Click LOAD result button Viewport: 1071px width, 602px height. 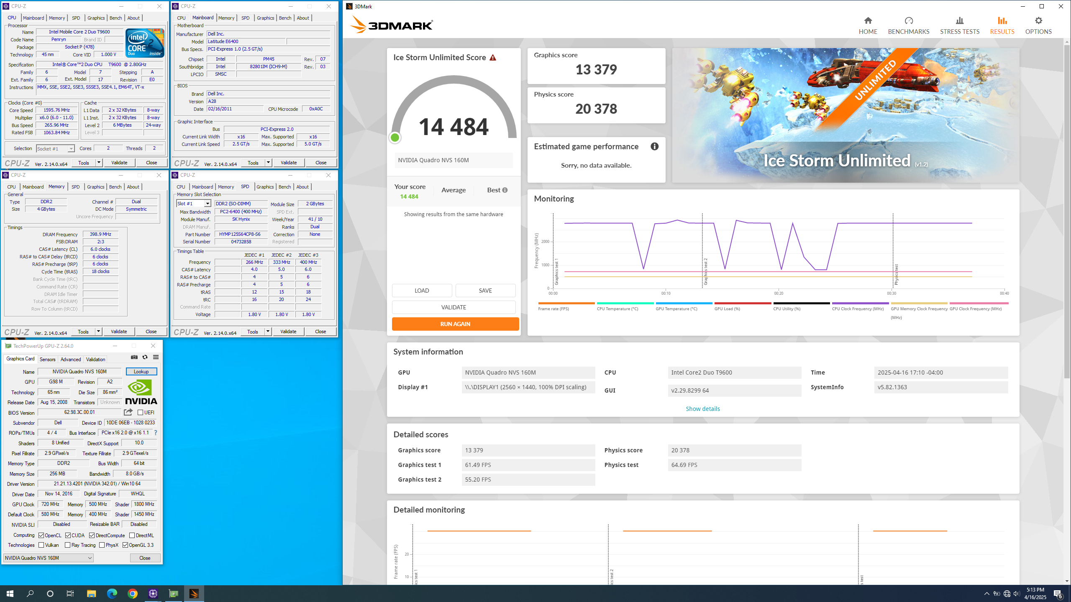point(422,291)
